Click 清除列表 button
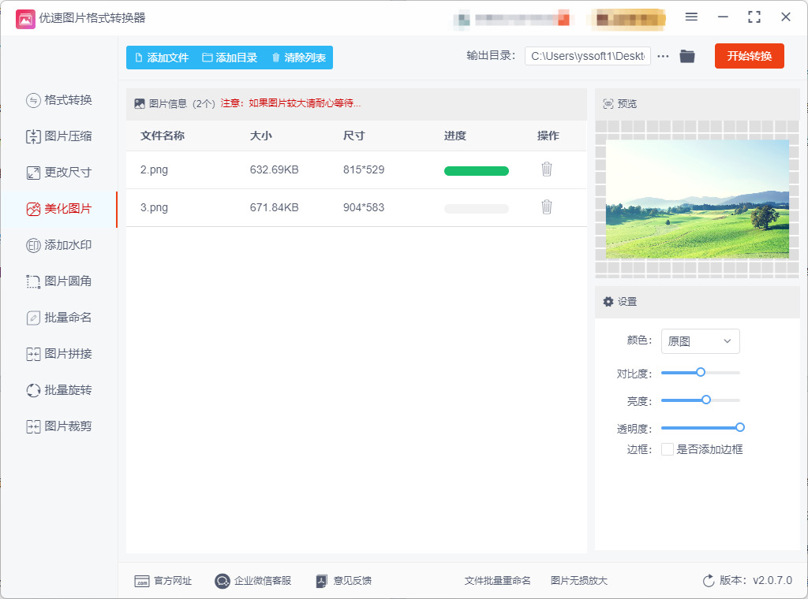This screenshot has height=599, width=808. point(298,58)
